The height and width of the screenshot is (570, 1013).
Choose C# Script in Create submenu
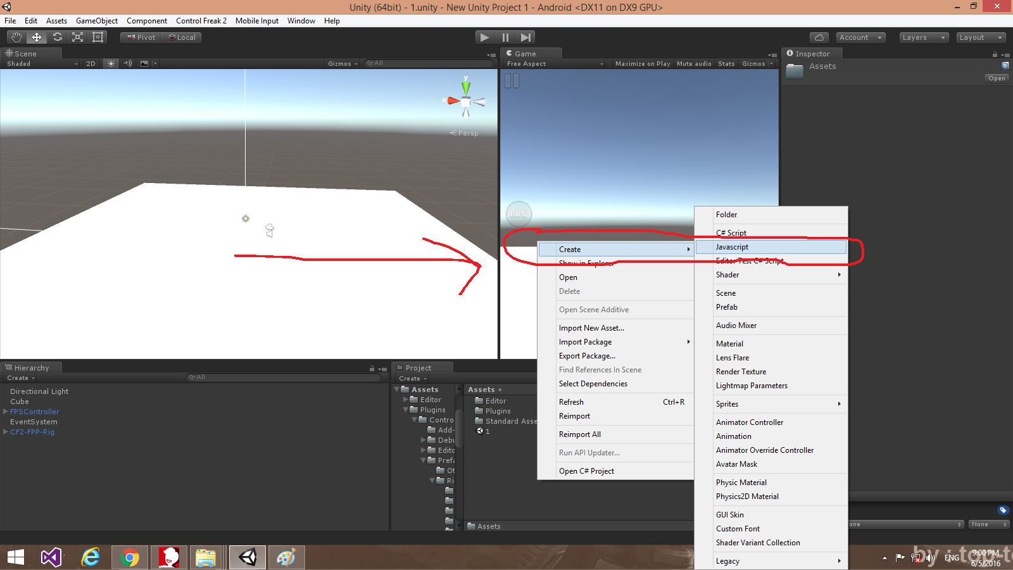pyautogui.click(x=771, y=233)
